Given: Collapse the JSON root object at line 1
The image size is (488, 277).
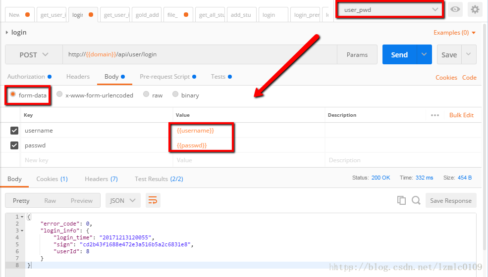Looking at the screenshot, I should click(22, 217).
